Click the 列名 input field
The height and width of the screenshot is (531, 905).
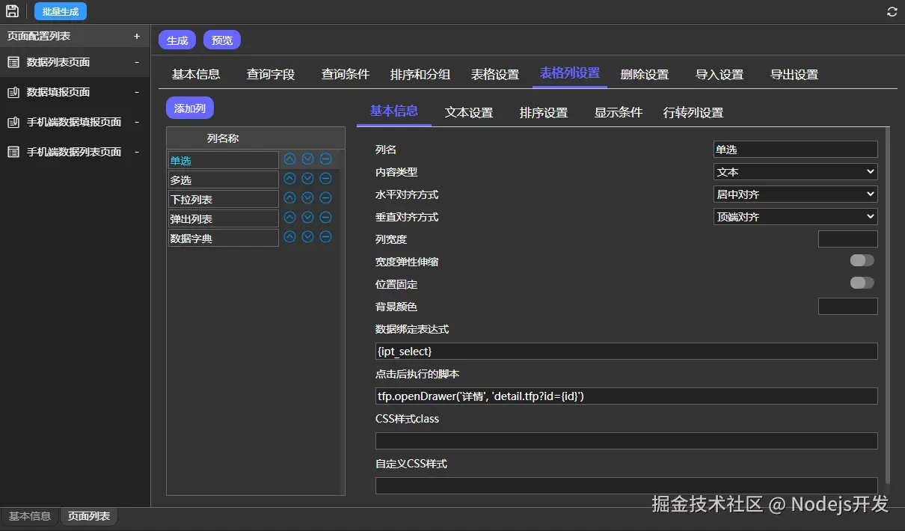click(796, 150)
